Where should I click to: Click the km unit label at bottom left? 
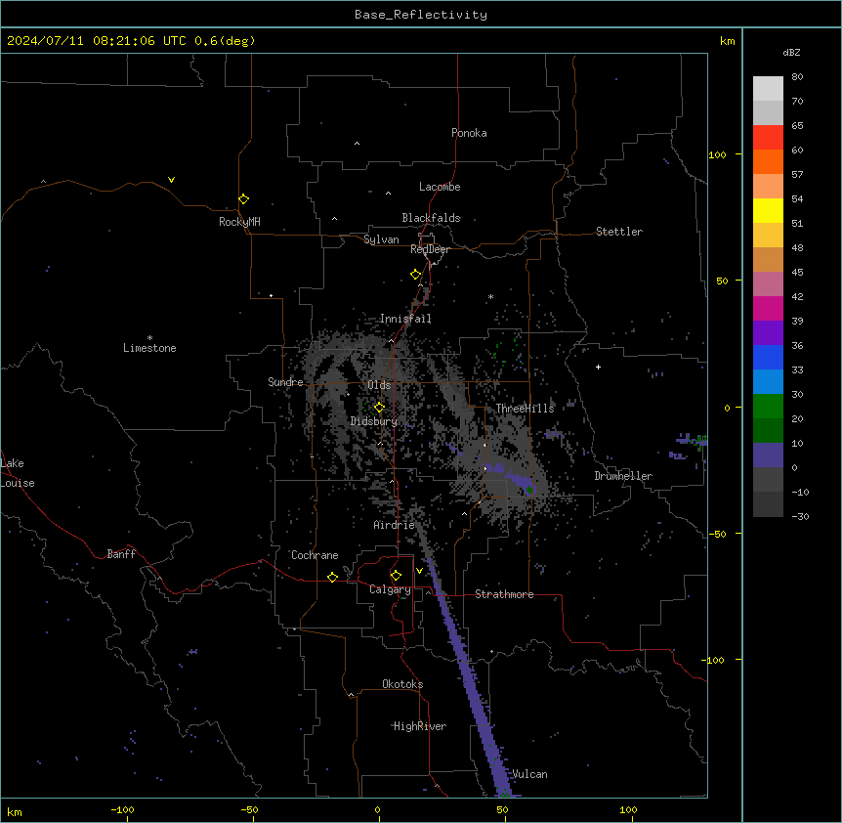pos(15,812)
